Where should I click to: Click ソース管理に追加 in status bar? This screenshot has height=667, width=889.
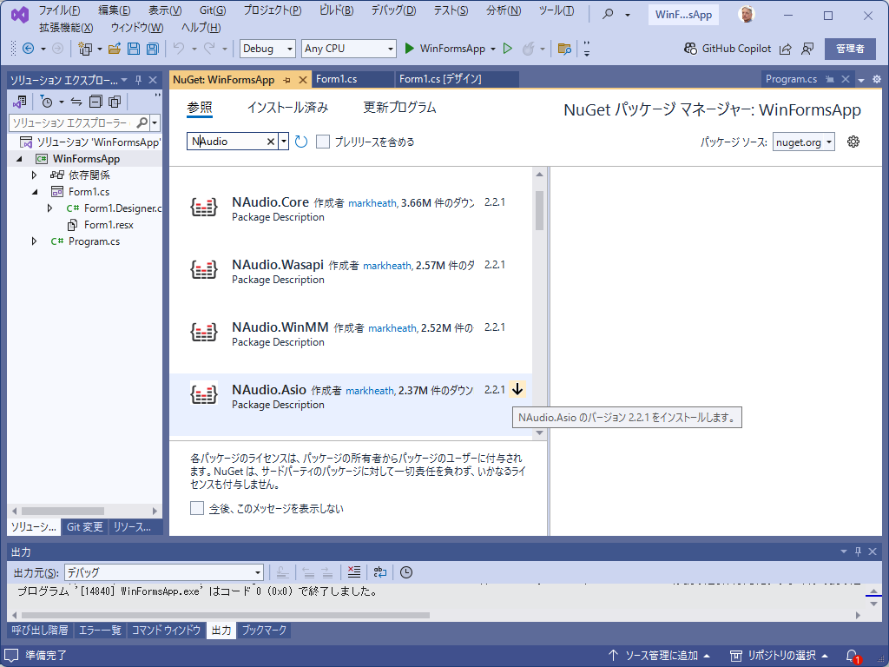coord(660,656)
